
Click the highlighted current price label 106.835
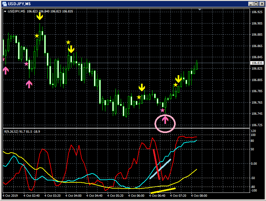[x=257, y=63]
